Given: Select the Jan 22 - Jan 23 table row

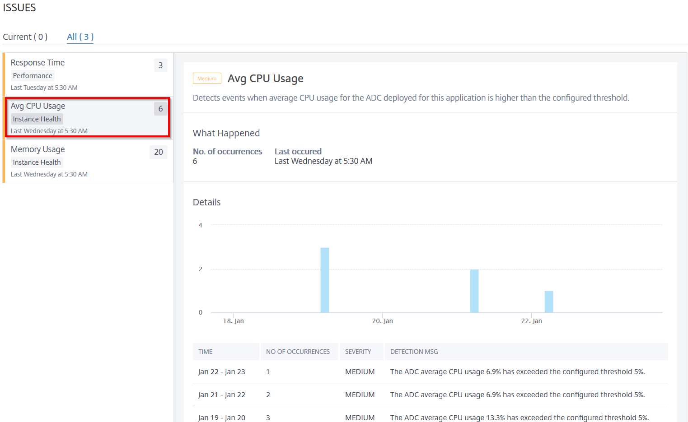Looking at the screenshot, I should click(431, 372).
